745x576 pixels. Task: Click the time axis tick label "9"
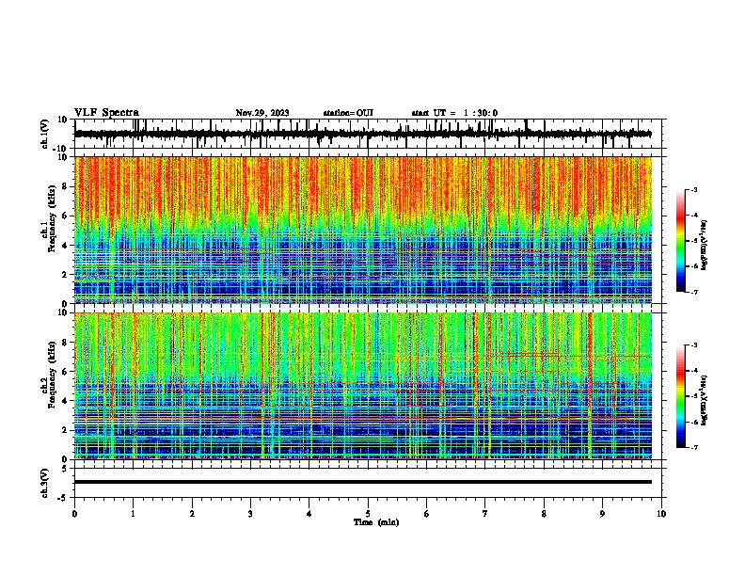[x=602, y=514]
